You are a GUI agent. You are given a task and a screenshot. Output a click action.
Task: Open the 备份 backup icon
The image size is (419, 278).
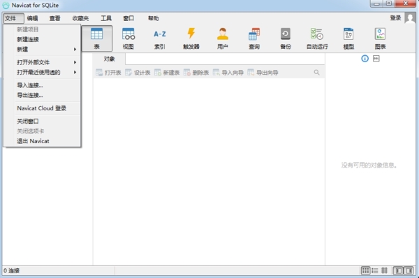tap(286, 38)
